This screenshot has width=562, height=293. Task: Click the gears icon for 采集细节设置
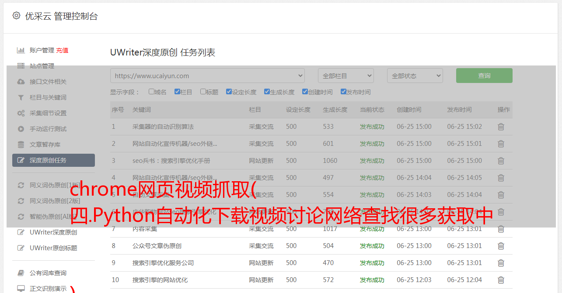click(21, 113)
